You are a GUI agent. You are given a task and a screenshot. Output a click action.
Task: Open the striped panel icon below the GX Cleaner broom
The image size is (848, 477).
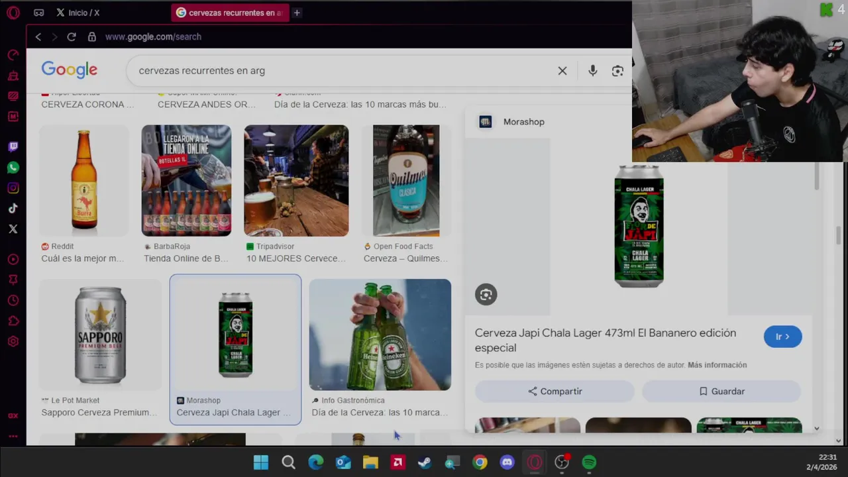[13, 96]
